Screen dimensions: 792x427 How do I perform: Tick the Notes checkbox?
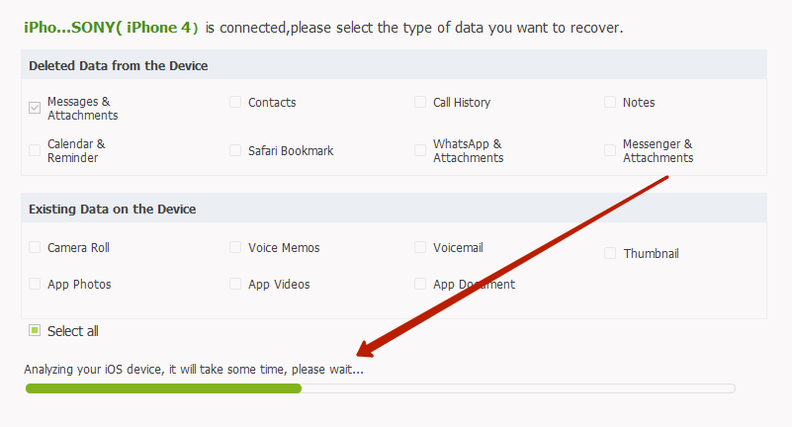tap(610, 102)
